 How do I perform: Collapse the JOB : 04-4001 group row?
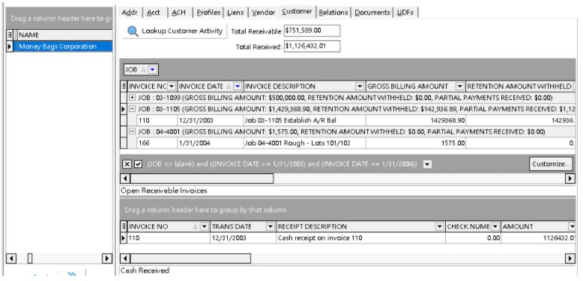132,132
